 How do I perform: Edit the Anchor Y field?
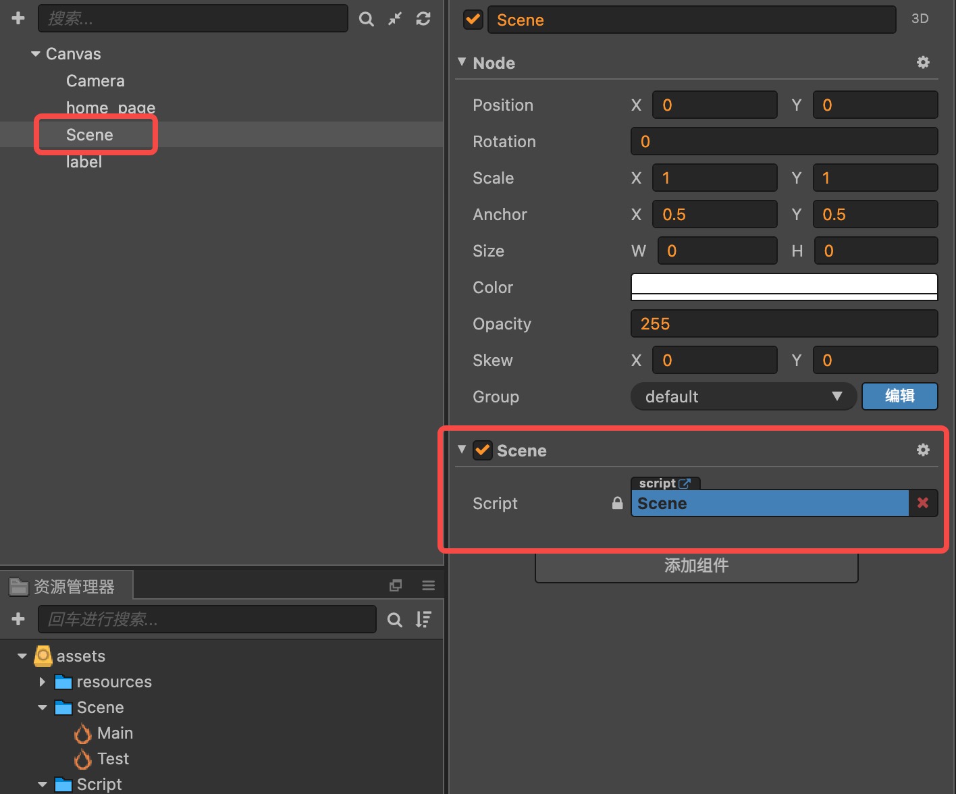click(876, 214)
